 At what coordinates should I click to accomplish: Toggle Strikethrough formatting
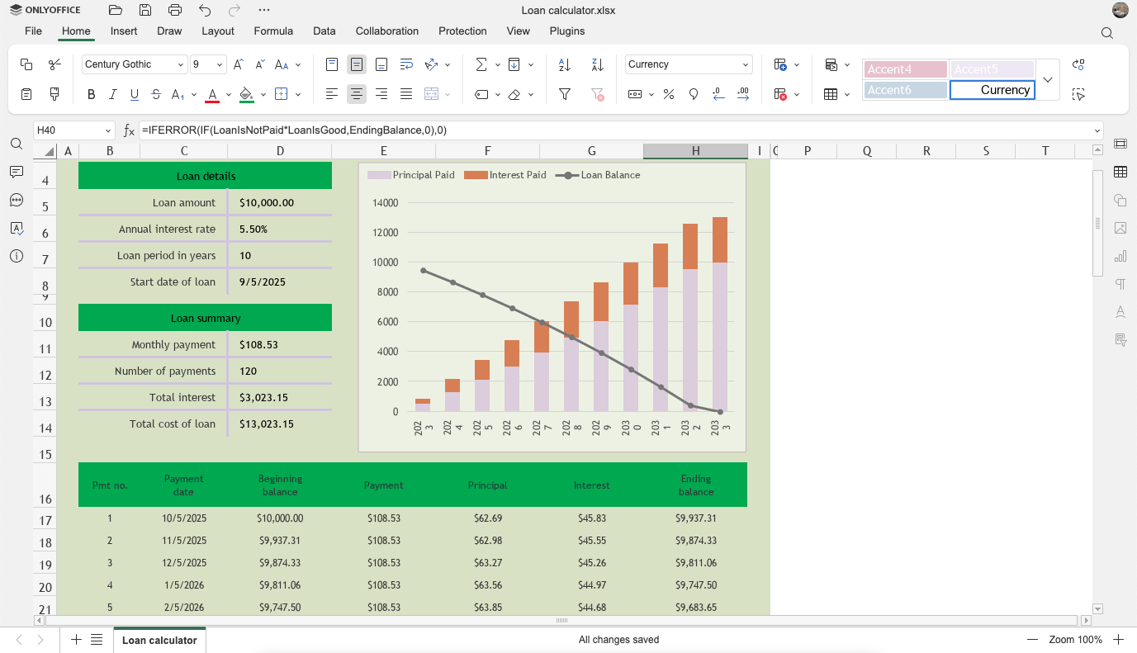click(156, 94)
